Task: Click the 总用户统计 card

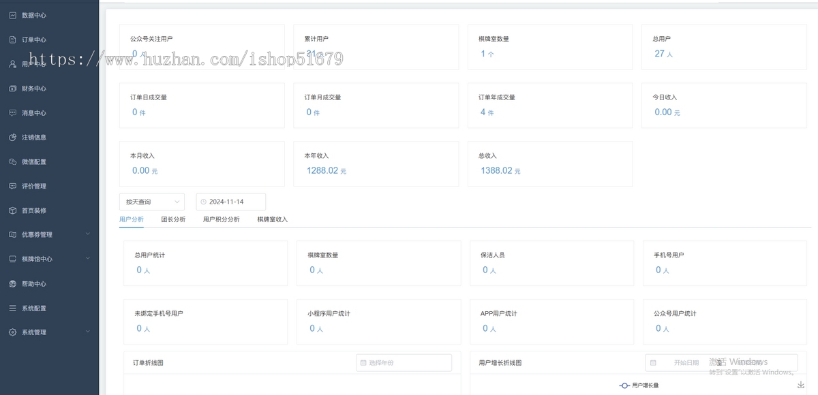Action: pos(205,263)
